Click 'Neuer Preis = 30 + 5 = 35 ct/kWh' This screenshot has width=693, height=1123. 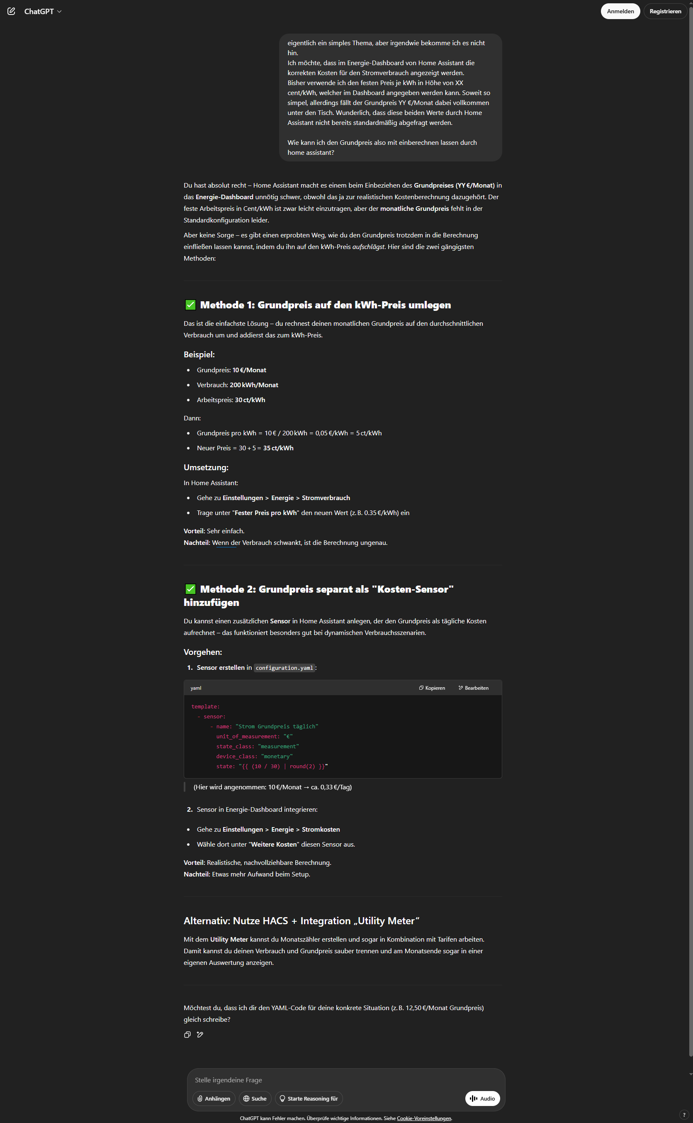click(x=245, y=448)
